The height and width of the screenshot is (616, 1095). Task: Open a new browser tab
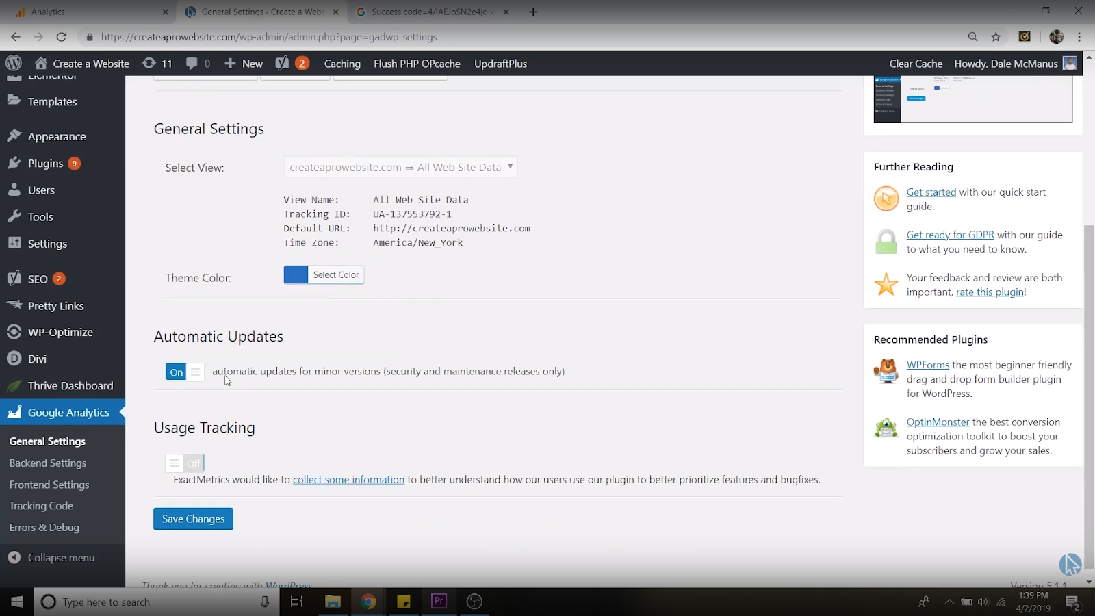coord(533,12)
